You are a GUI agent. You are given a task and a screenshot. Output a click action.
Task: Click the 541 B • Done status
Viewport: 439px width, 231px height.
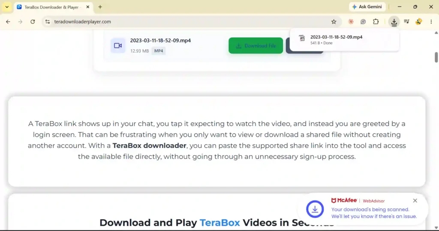[322, 43]
